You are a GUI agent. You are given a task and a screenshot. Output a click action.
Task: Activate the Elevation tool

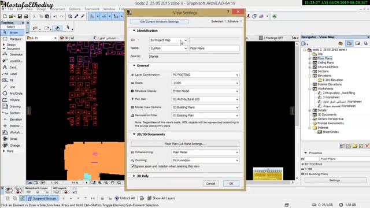pyautogui.click(x=13, y=120)
